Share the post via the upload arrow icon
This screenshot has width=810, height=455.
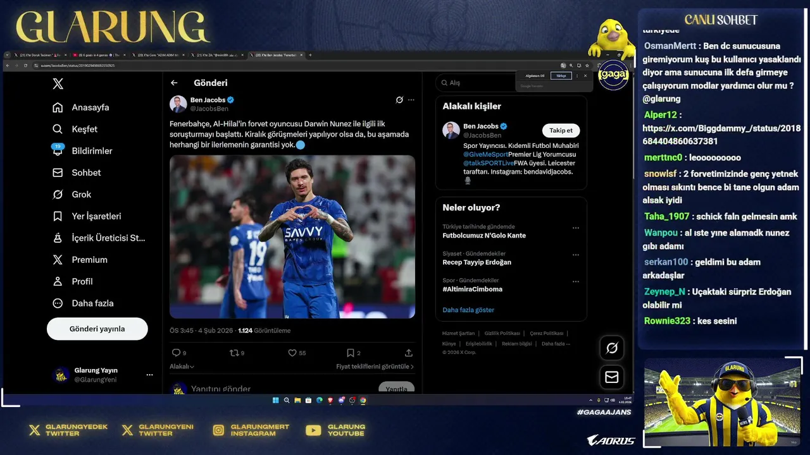(x=409, y=353)
